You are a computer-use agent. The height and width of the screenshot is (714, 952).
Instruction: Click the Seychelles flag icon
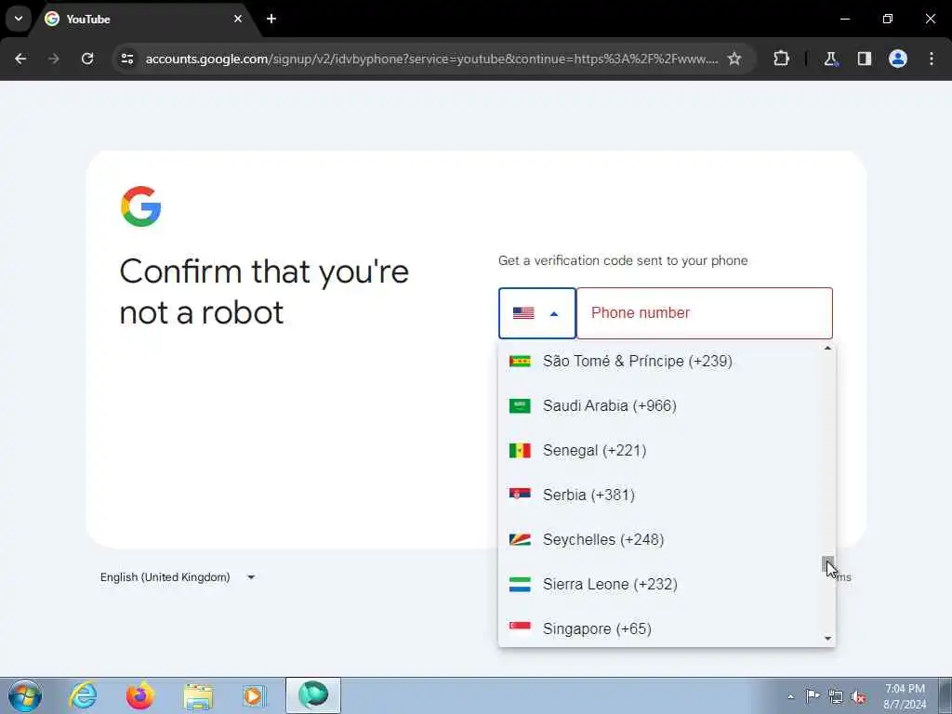coord(520,540)
